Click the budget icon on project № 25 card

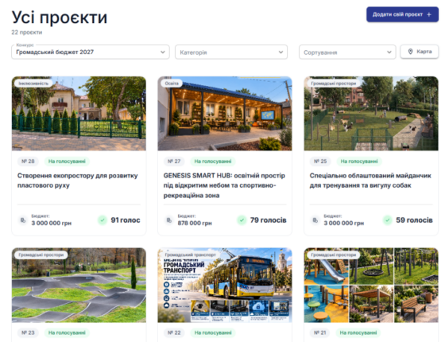[x=315, y=220]
